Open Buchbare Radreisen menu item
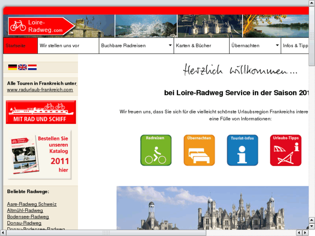 click(x=136, y=45)
